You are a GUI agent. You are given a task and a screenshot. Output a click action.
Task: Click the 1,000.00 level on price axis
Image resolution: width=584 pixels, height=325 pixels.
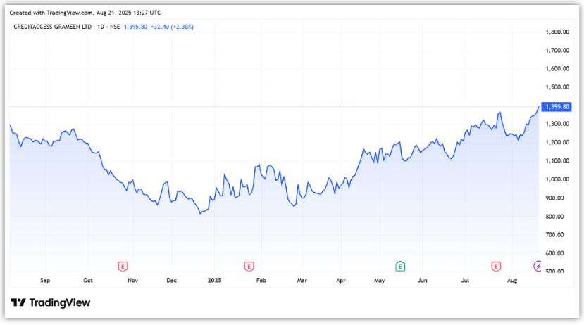557,179
